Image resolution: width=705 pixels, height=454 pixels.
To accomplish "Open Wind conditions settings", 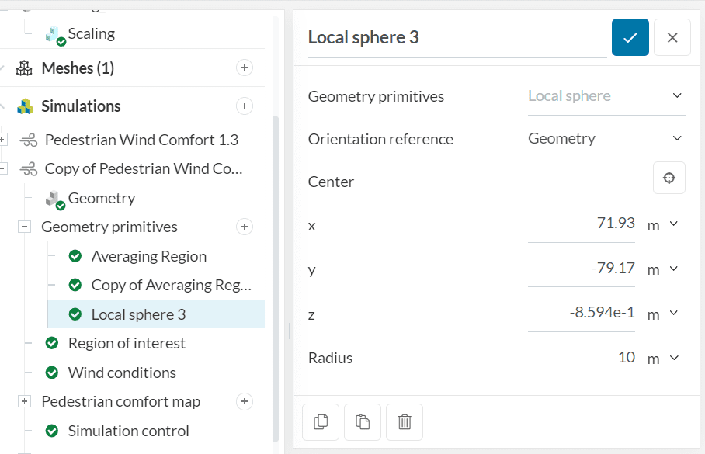I will 122,373.
